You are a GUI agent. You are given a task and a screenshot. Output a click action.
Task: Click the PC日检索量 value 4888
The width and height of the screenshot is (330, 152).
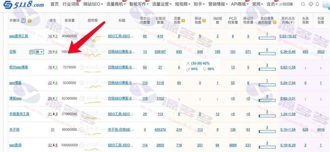[233, 145]
